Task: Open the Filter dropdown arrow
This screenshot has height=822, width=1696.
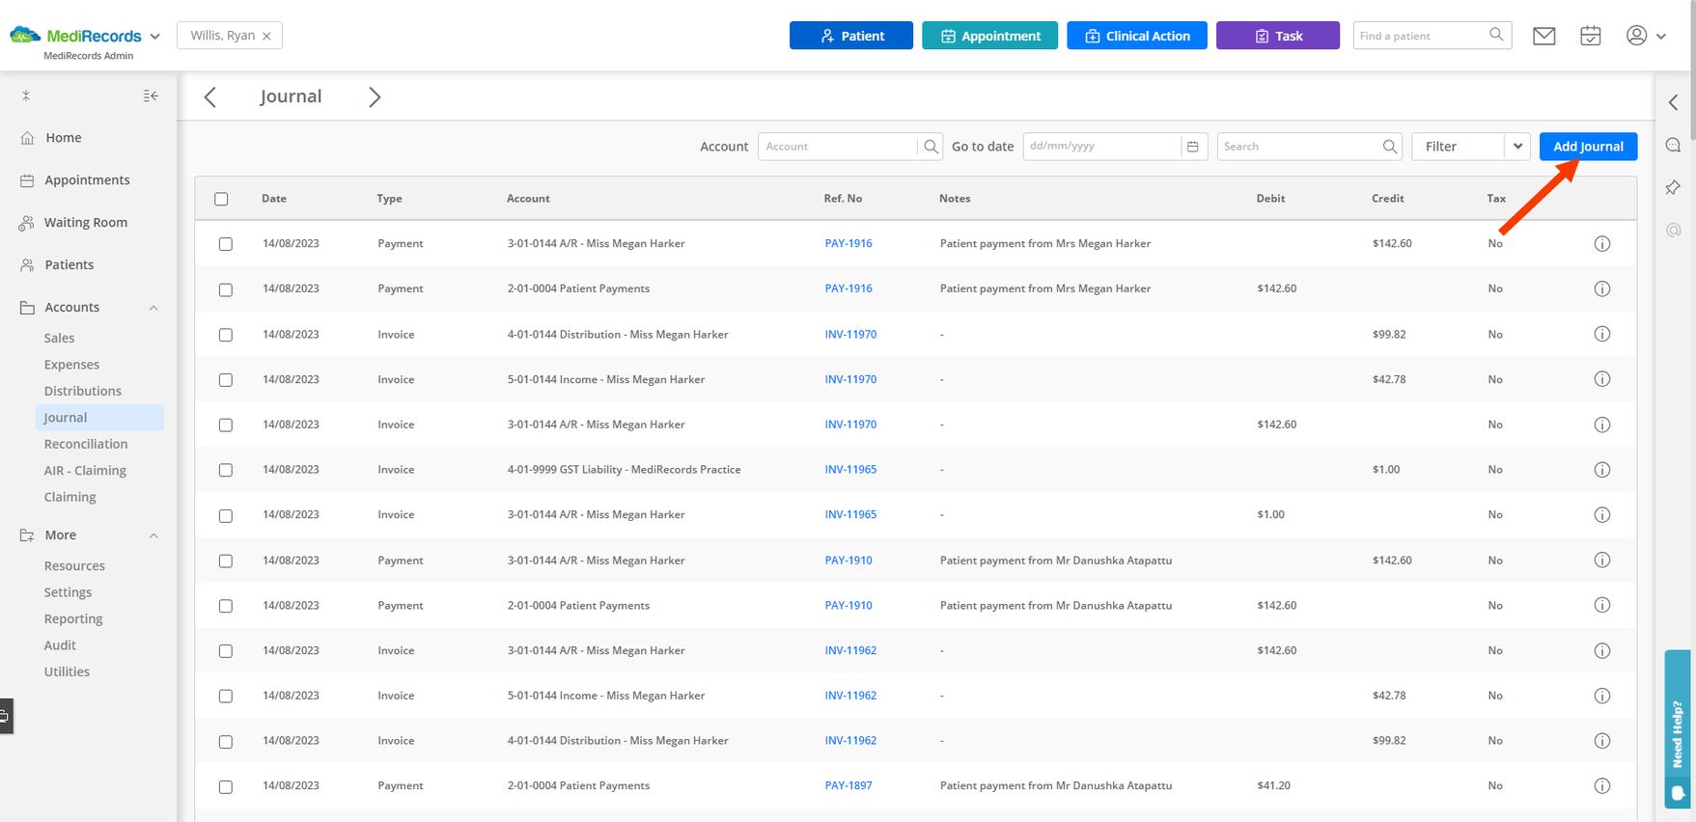Action: tap(1517, 147)
